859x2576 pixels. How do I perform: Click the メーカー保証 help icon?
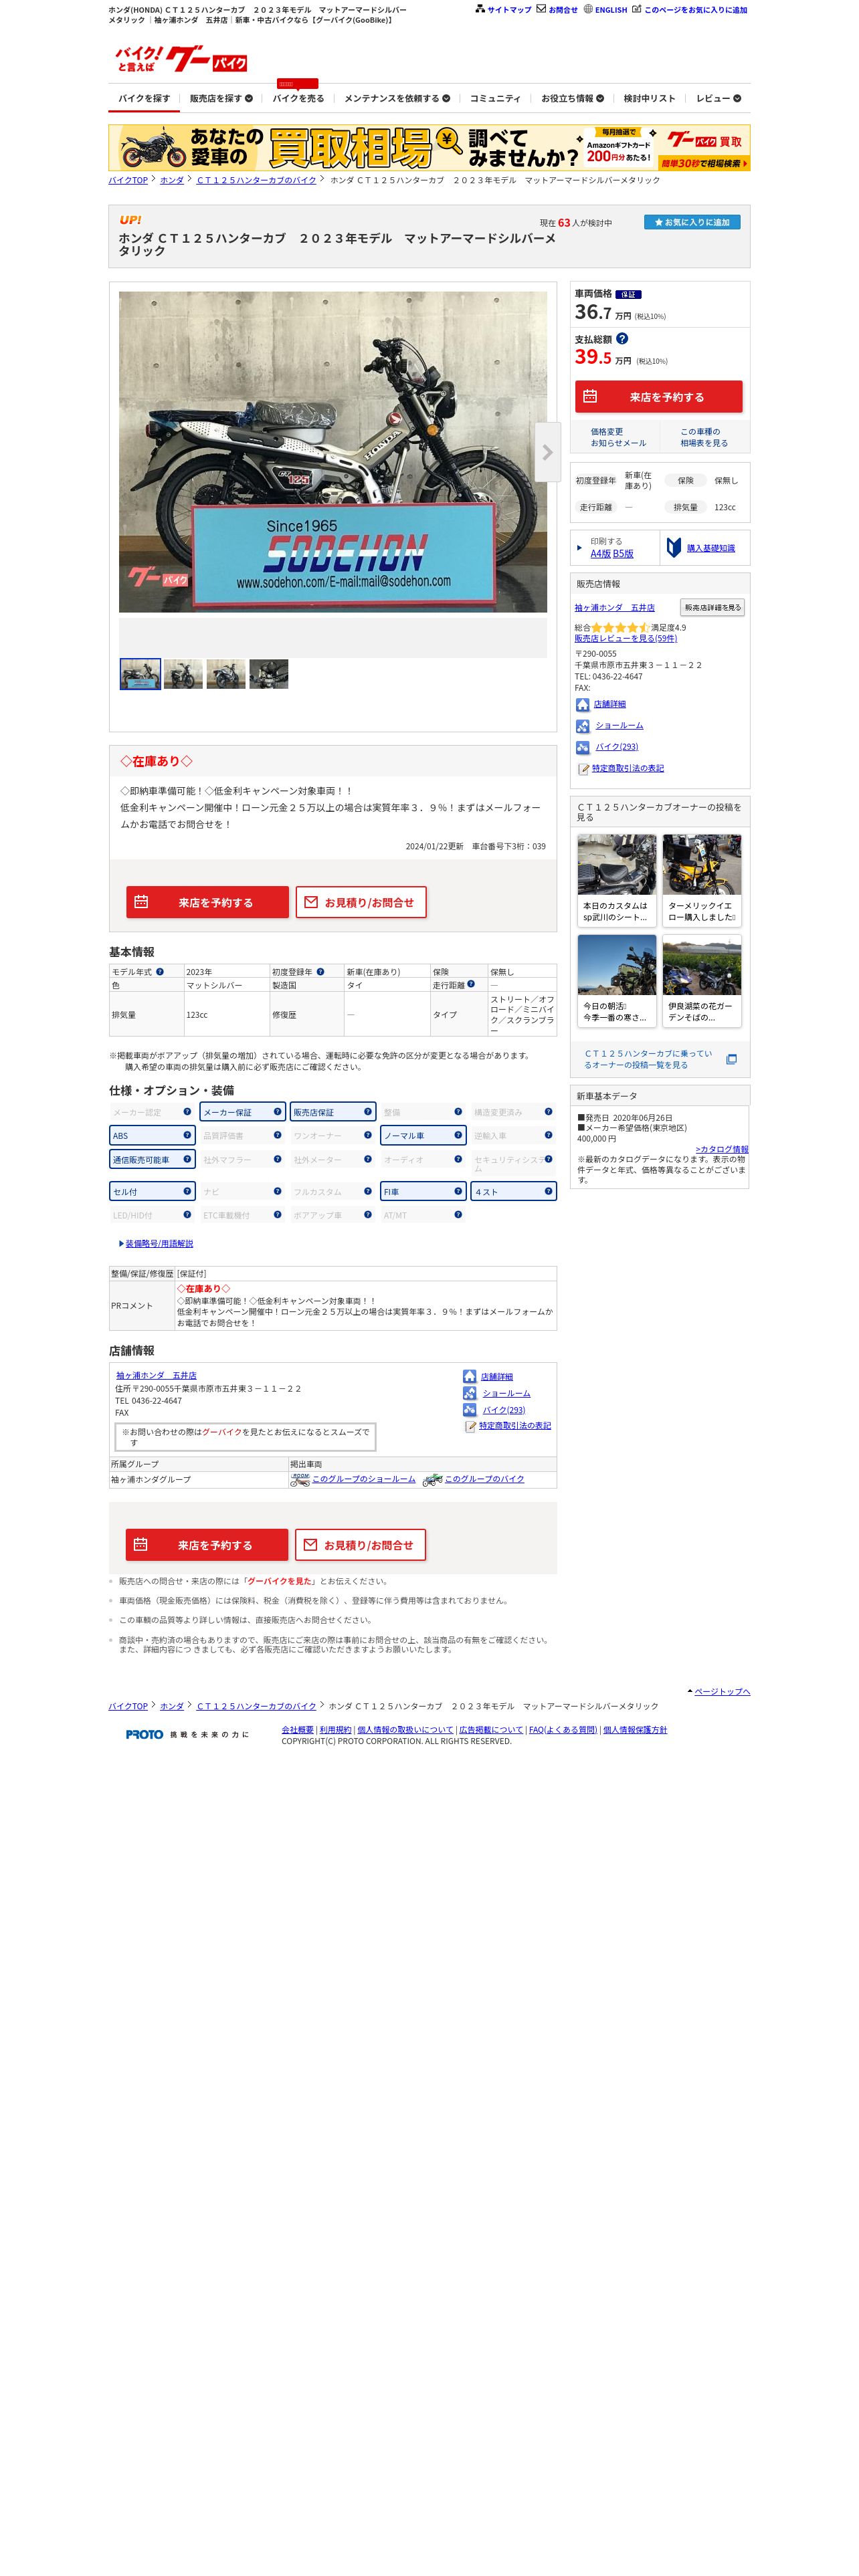(x=277, y=1112)
